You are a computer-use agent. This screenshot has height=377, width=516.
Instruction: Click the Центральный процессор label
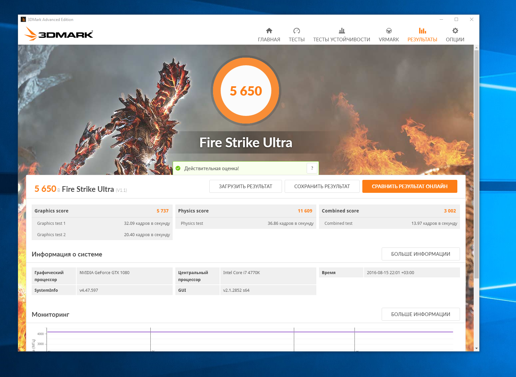(193, 276)
